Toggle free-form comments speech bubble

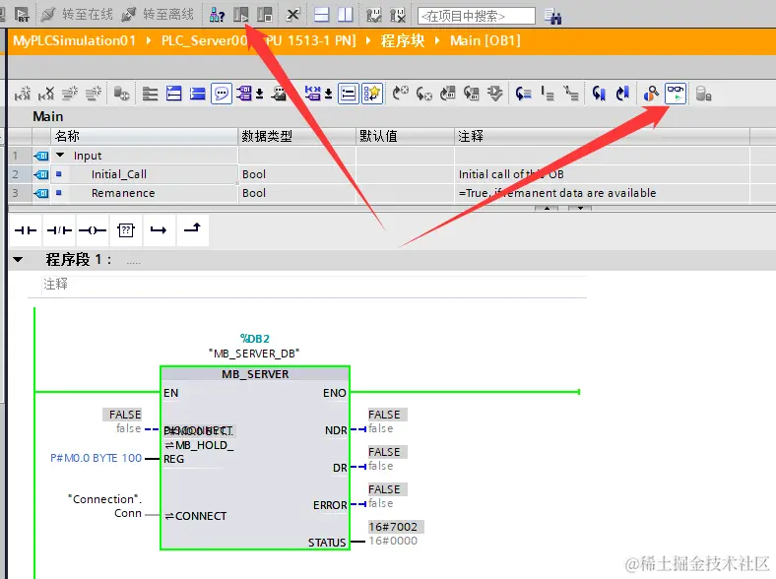[x=222, y=93]
